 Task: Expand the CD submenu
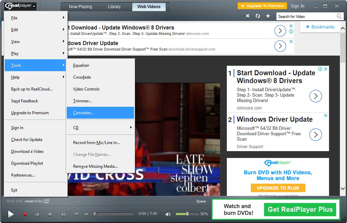tap(100, 128)
